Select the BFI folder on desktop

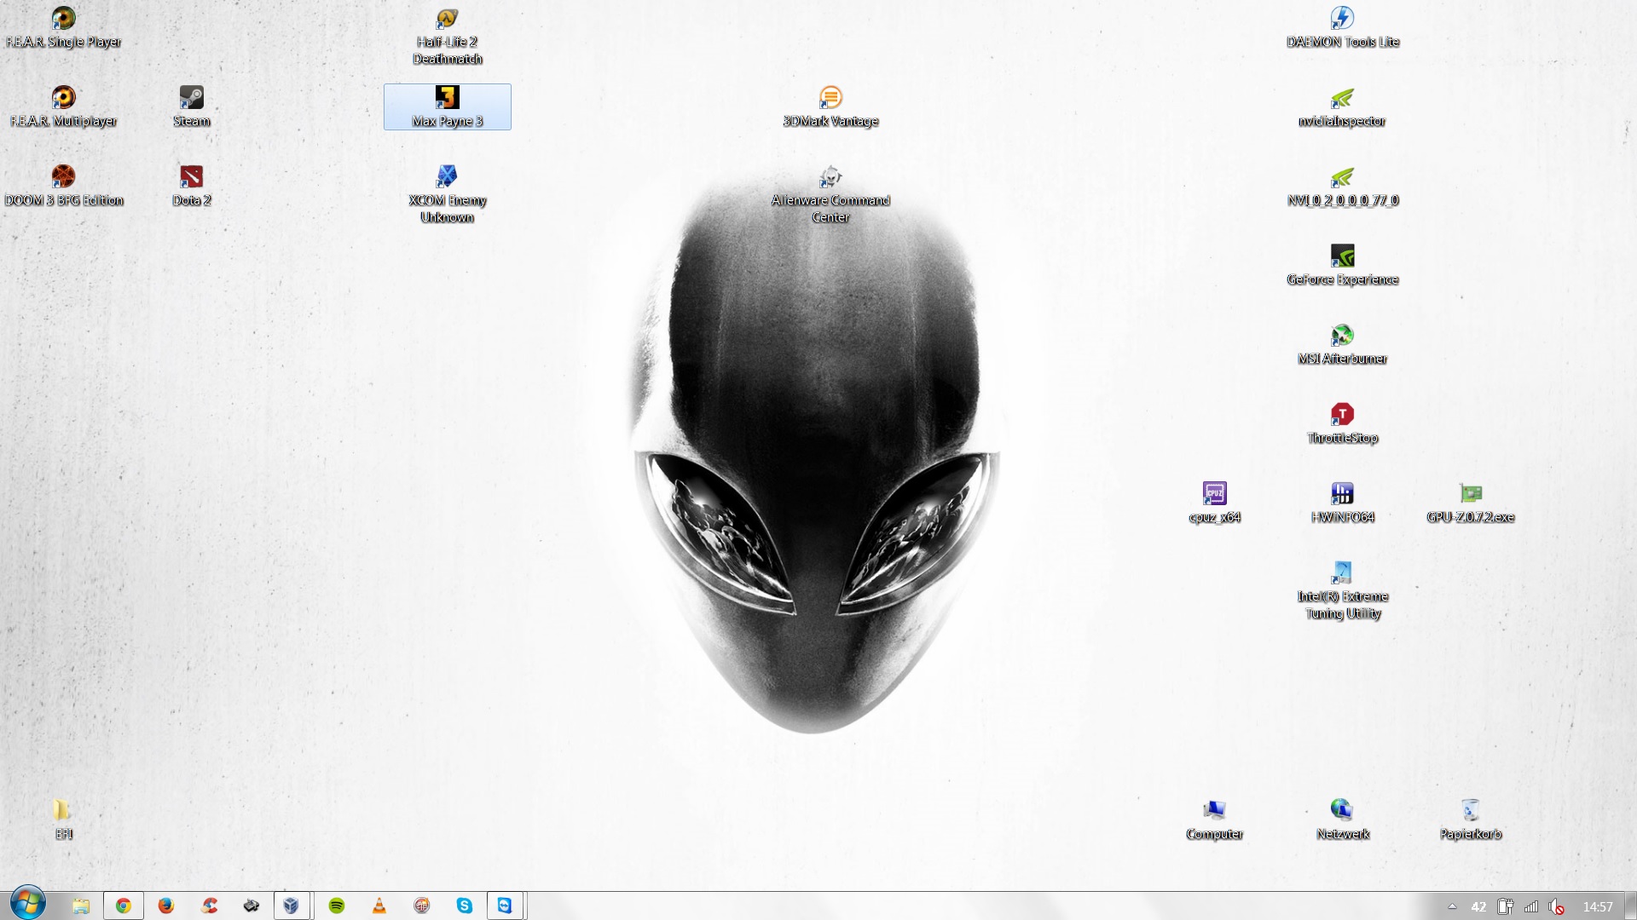[64, 819]
